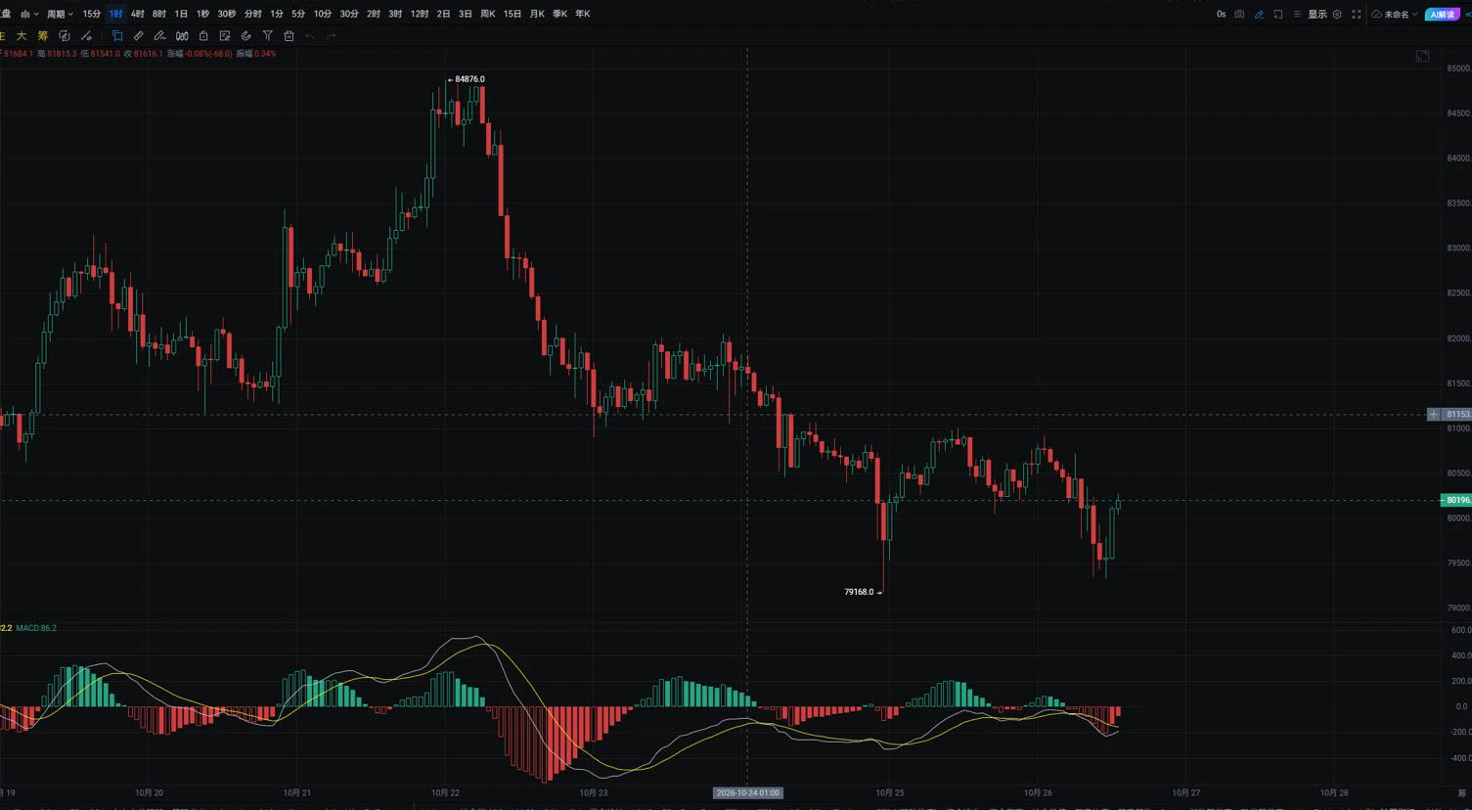This screenshot has width=1472, height=810.
Task: Choose the 月K monthly timeframe
Action: pos(537,15)
